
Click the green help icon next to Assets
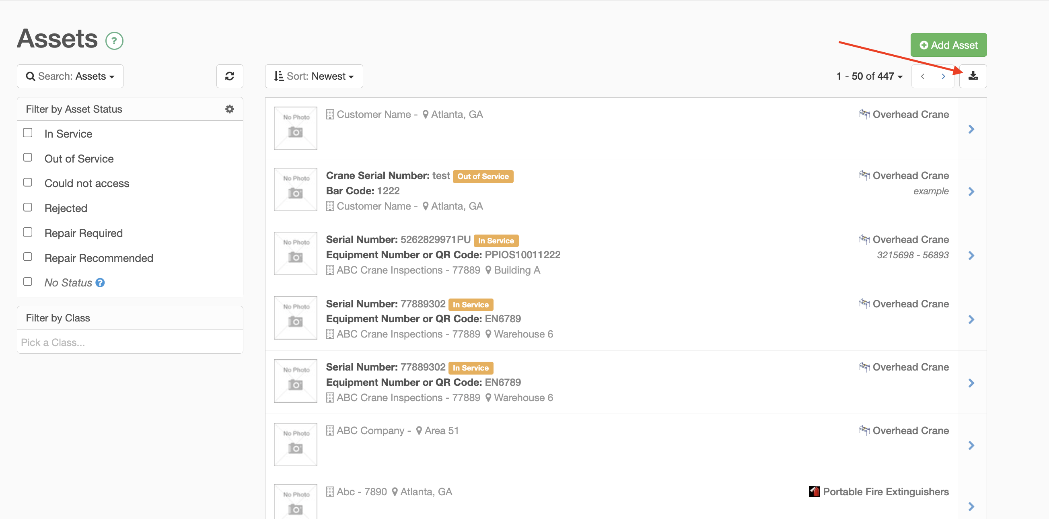click(114, 41)
